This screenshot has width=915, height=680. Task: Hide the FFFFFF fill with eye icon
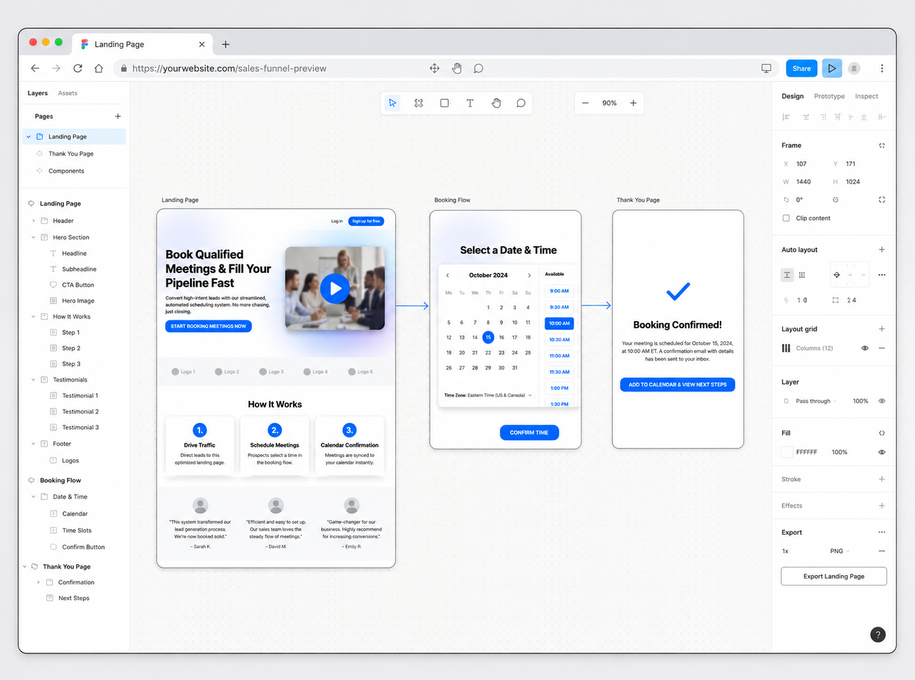click(x=882, y=452)
